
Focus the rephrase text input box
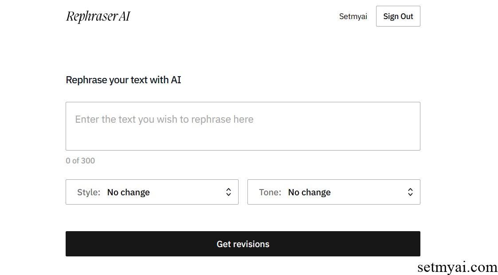point(243,126)
